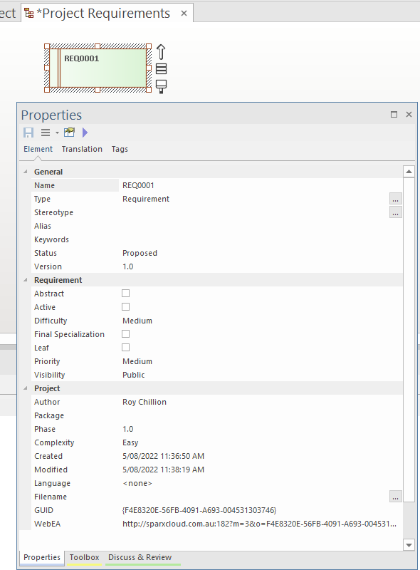Screen dimensions: 420x570
Task: Enable the Abstract checkbox
Action: [126, 294]
